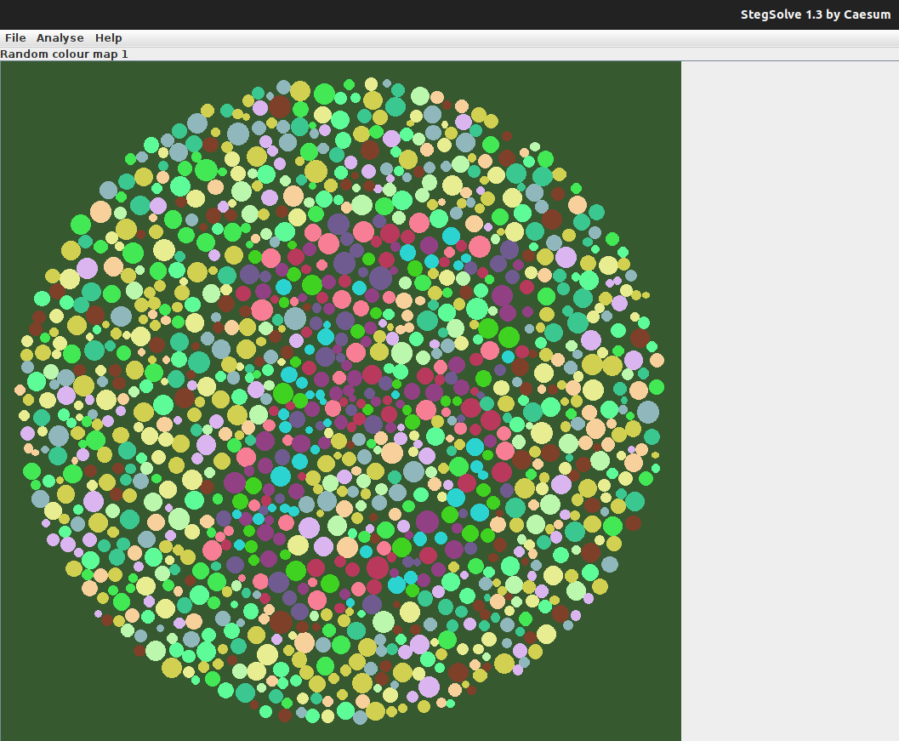Viewport: 899px width, 741px height.
Task: Click the Random colour map 1 status label
Action: [x=64, y=54]
